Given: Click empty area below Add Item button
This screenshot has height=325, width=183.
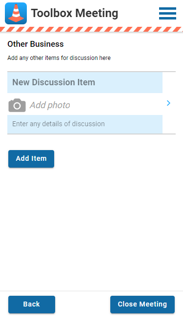Looking at the screenshot, I should 92,228.
